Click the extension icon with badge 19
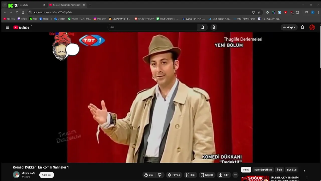The height and width of the screenshot is (181, 321). tap(292, 12)
